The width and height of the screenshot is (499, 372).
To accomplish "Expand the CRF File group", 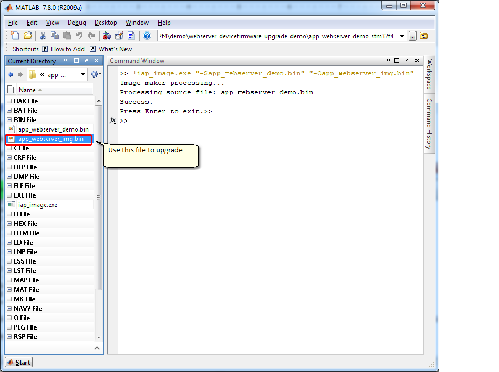I will pyautogui.click(x=9, y=157).
